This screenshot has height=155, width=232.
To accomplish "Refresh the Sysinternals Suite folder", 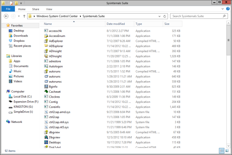I will (x=165, y=16).
